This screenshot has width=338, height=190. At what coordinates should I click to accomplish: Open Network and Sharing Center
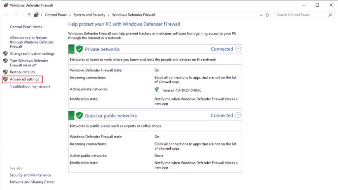pos(32,182)
